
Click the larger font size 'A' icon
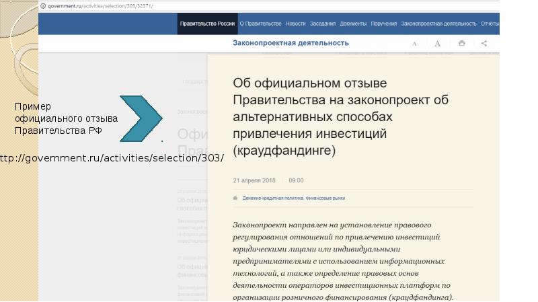click(437, 44)
